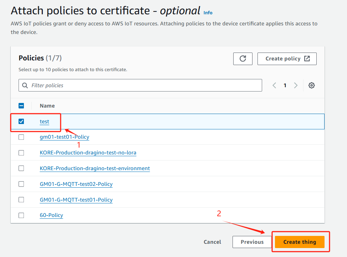This screenshot has height=257, width=347.
Task: Tick the KORE-Production-dragino-test-environment checkbox
Action: [x=21, y=168]
